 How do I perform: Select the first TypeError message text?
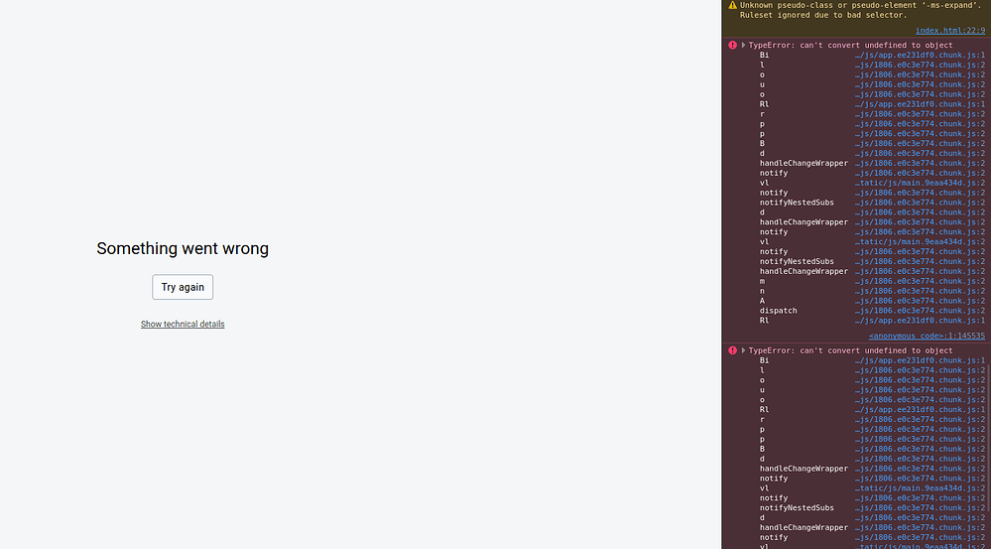coord(850,45)
